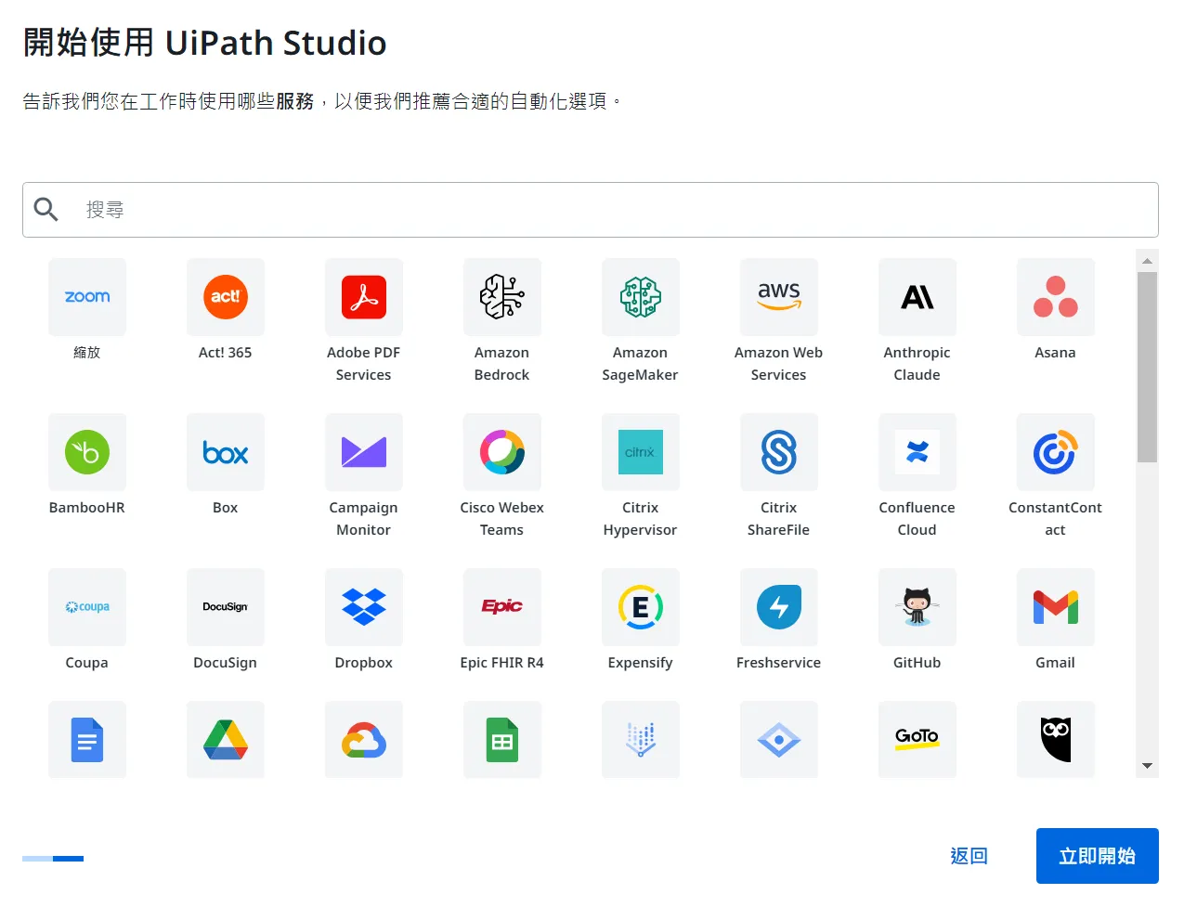Select the Hootsuite owl icon
Image resolution: width=1184 pixels, height=907 pixels.
(x=1056, y=740)
